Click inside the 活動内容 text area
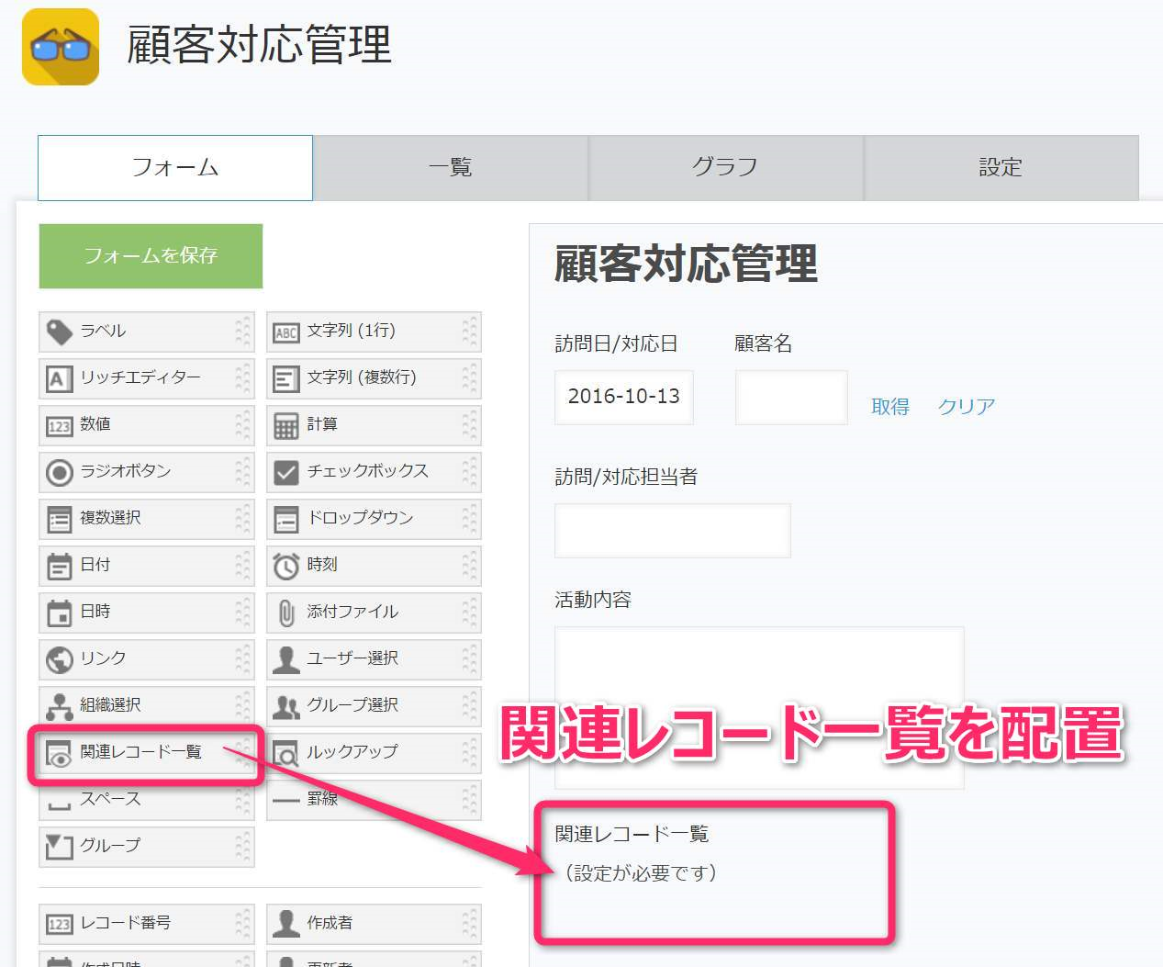Viewport: 1163px width, 967px height. [x=759, y=708]
